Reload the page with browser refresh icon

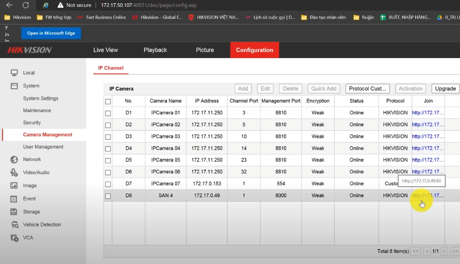click(x=26, y=5)
